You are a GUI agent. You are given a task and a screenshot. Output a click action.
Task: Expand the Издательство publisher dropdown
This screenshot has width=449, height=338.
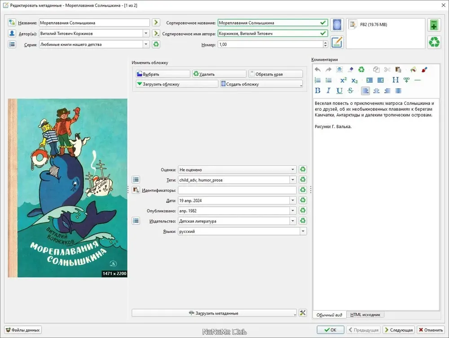(293, 221)
